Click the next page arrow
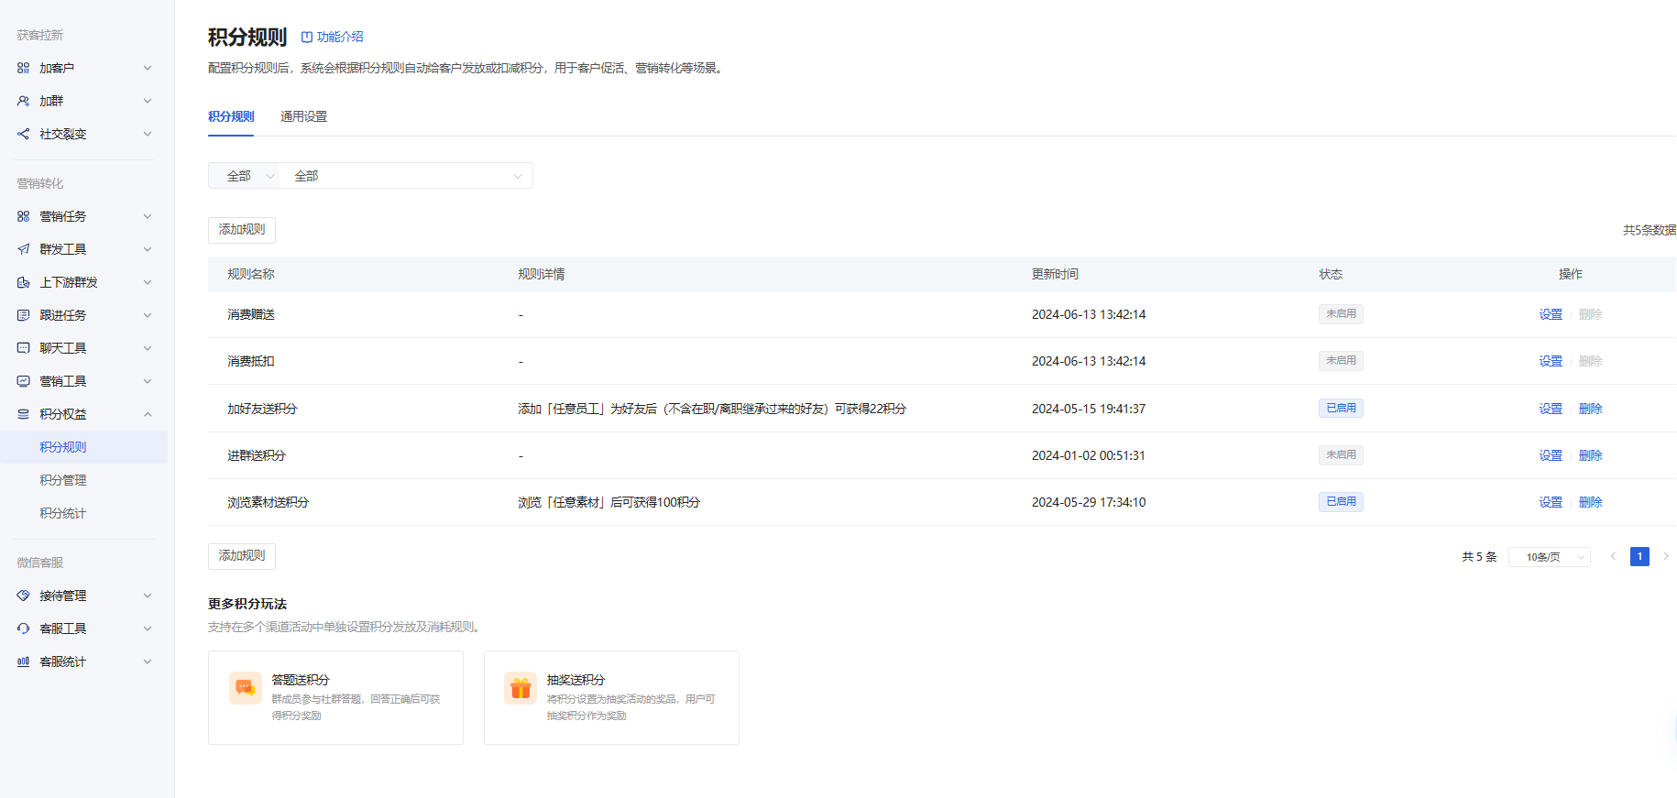Image resolution: width=1677 pixels, height=798 pixels. (x=1666, y=556)
